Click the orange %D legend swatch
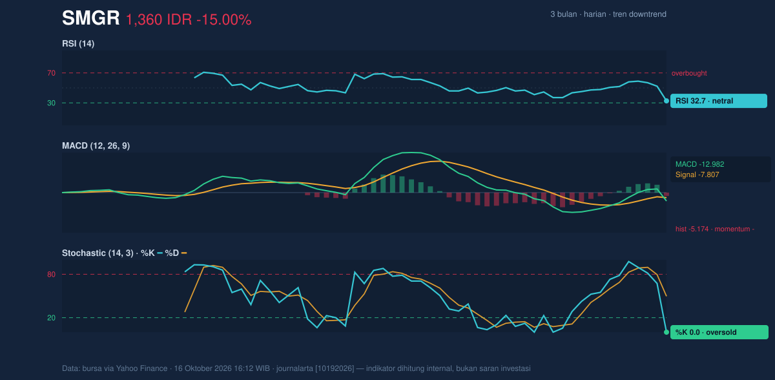The image size is (775, 380). (184, 253)
